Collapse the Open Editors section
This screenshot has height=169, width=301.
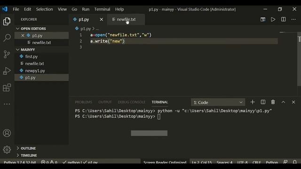pos(18,29)
